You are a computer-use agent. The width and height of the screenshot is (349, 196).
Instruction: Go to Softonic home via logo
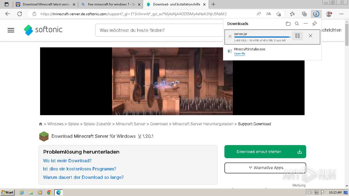click(x=43, y=30)
